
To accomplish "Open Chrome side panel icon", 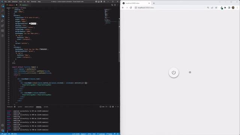I will tap(229, 7).
